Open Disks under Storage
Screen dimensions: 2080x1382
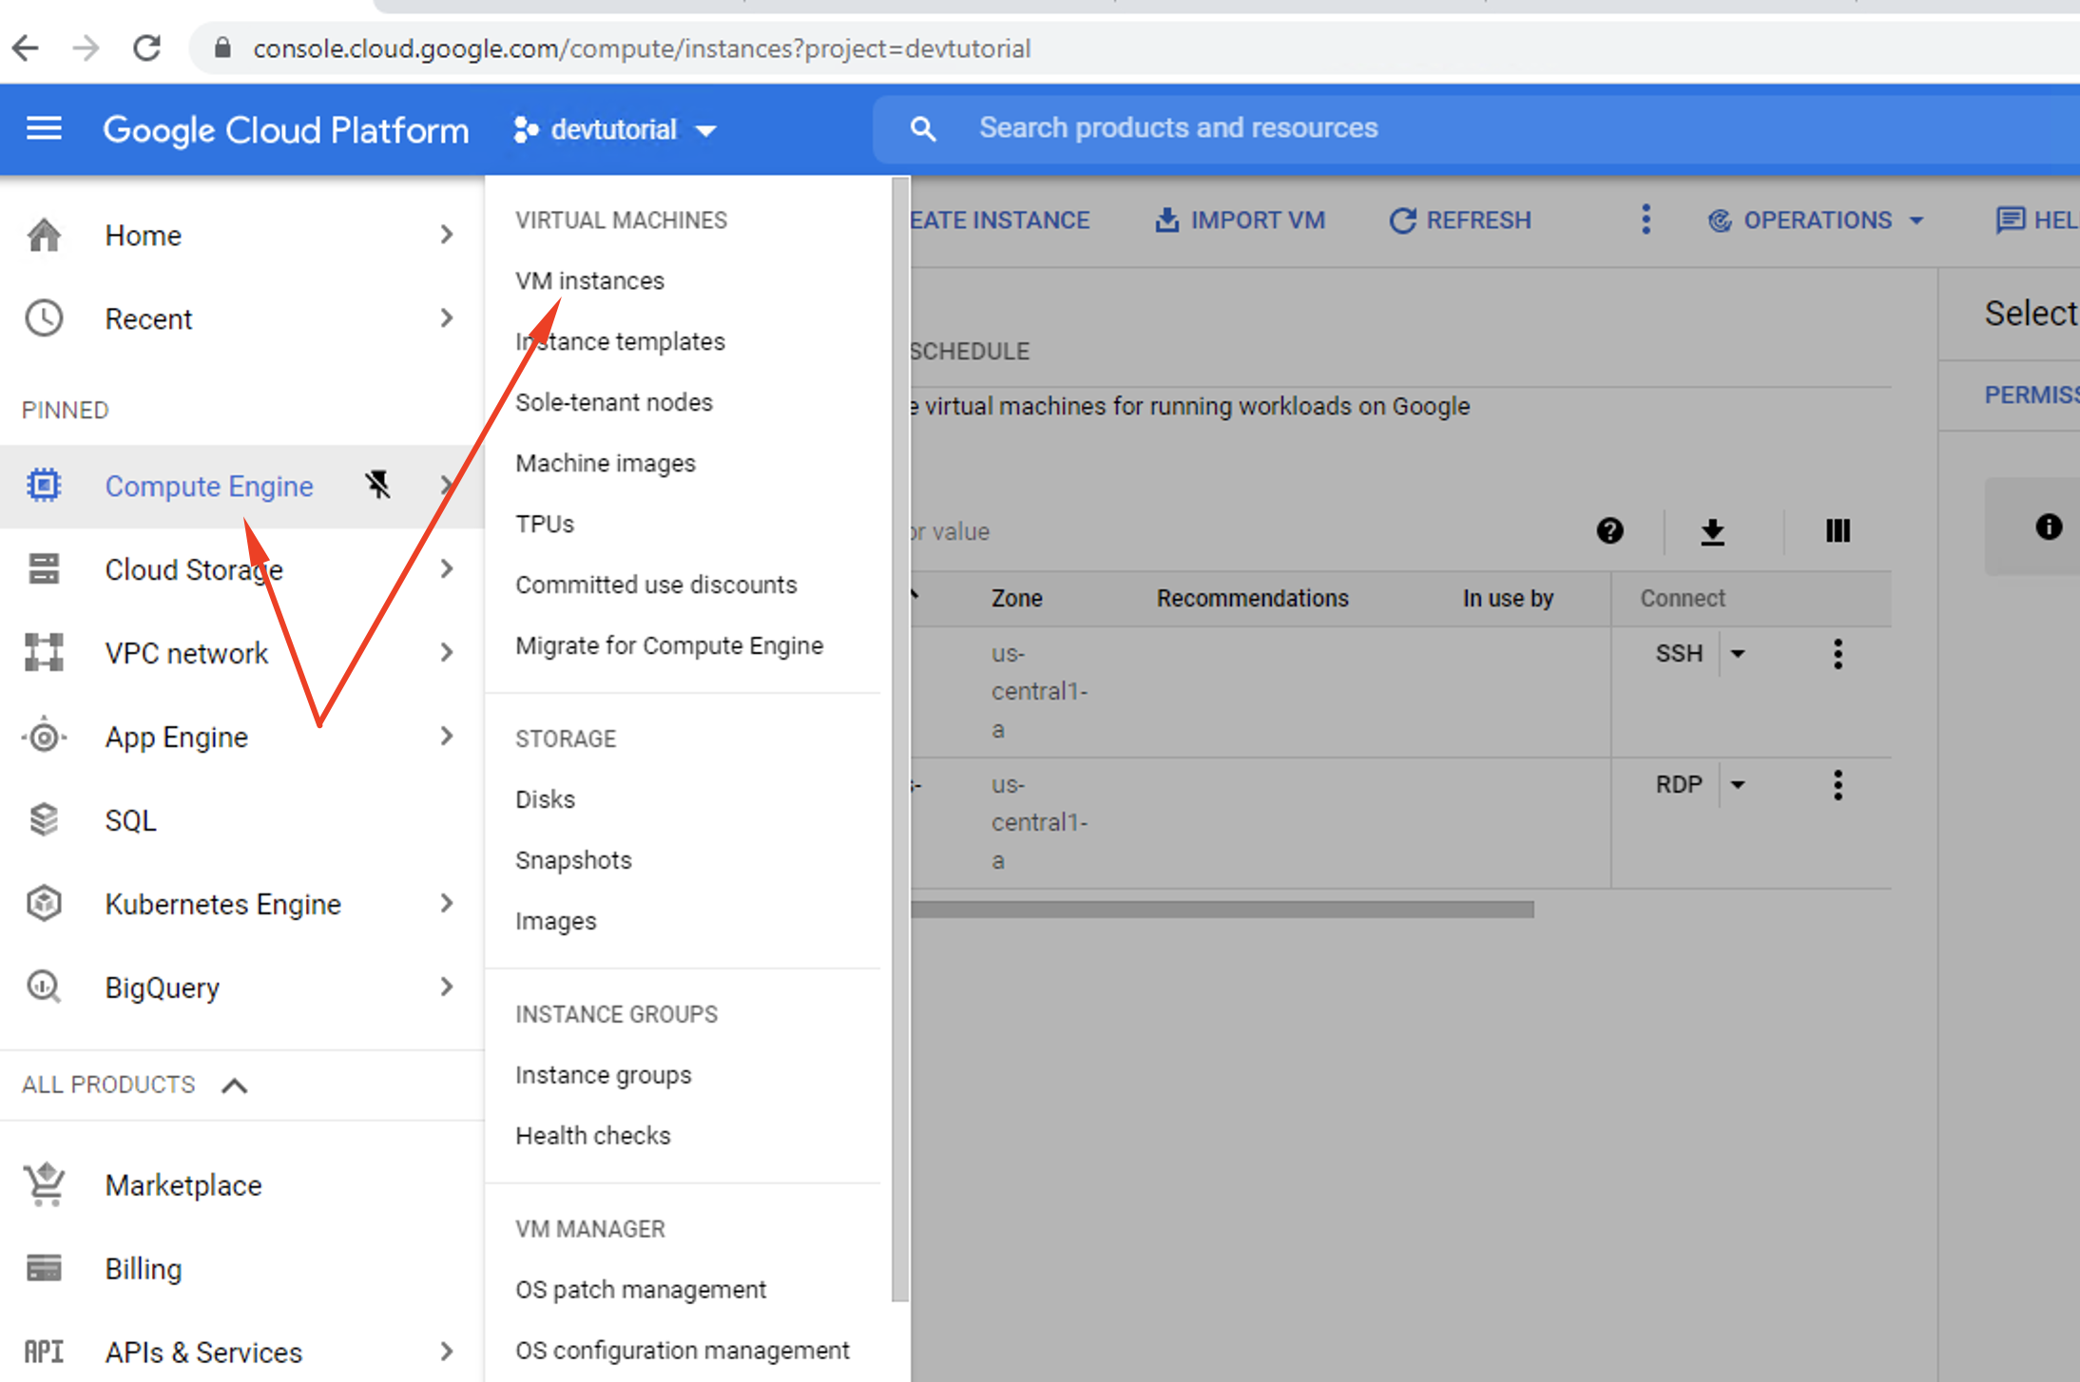click(x=545, y=799)
